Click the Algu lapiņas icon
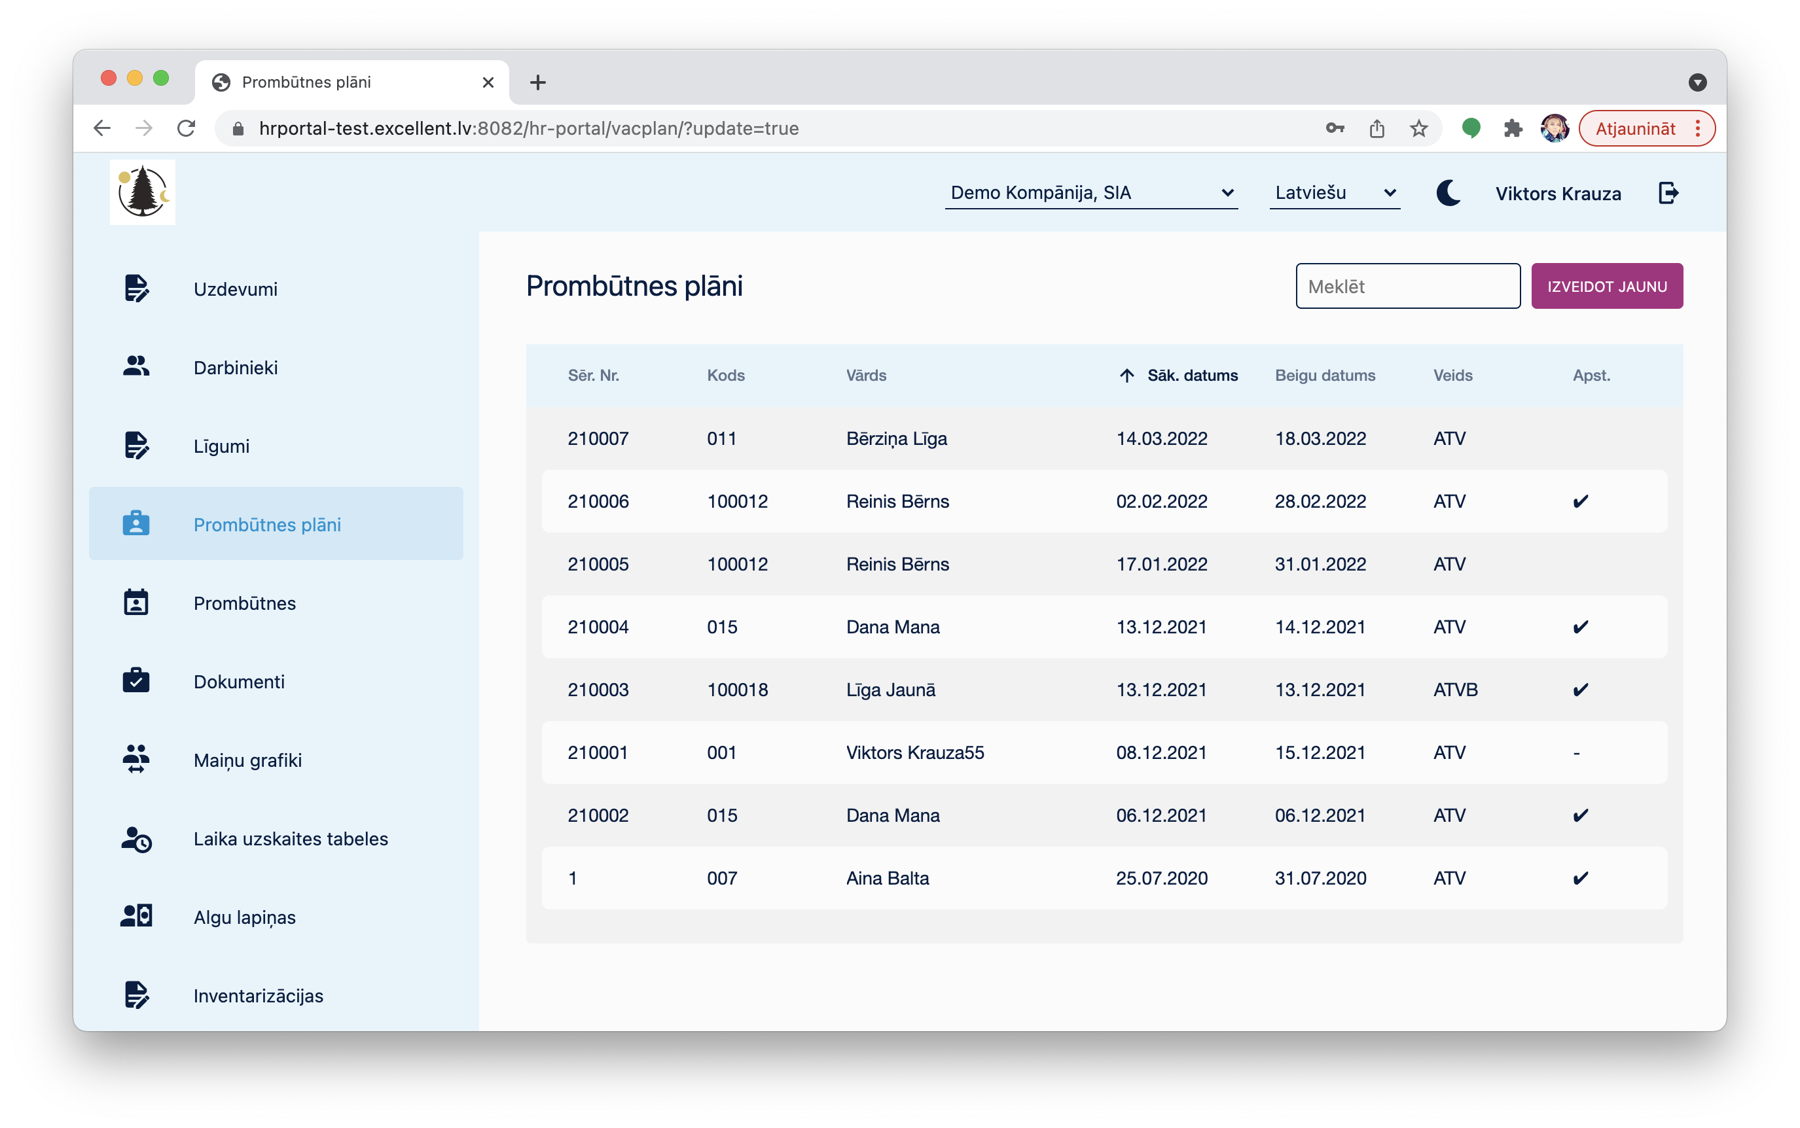Screen dimensions: 1800x1128 136,916
